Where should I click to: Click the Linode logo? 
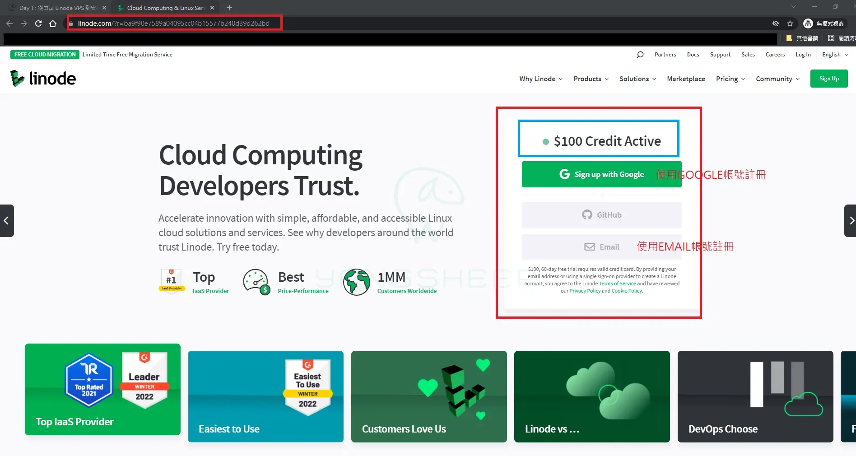(43, 79)
